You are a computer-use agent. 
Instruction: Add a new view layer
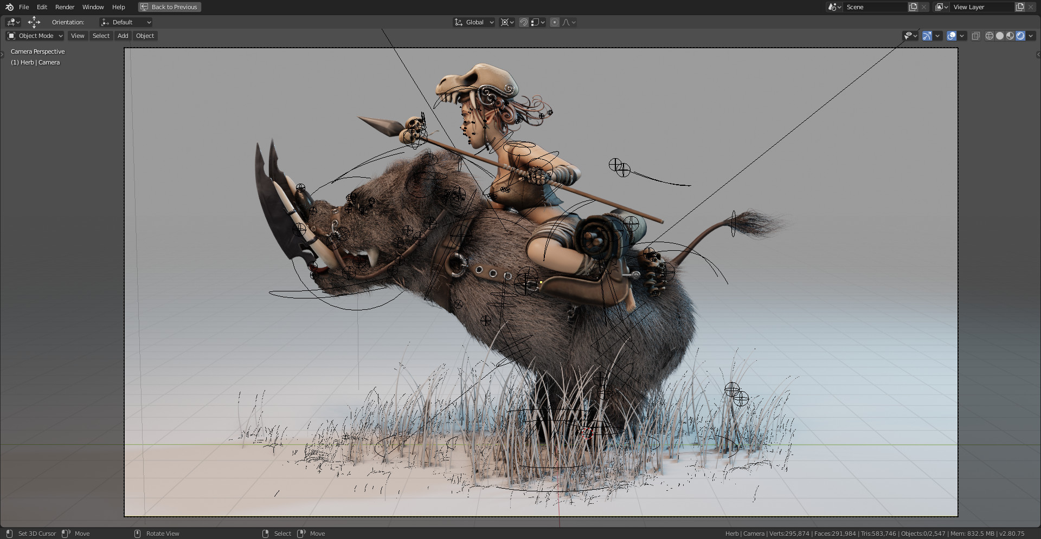coord(1020,7)
